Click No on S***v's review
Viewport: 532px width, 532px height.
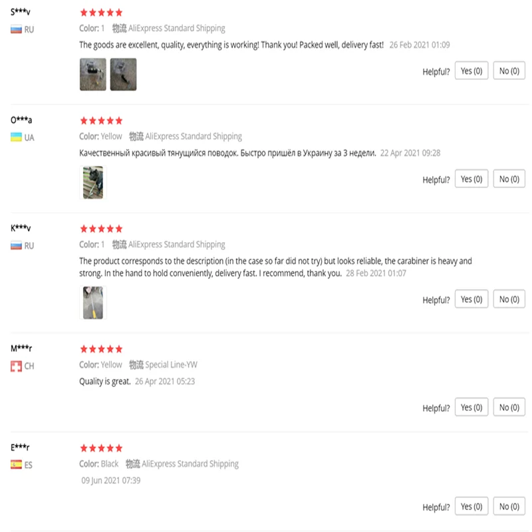(509, 71)
